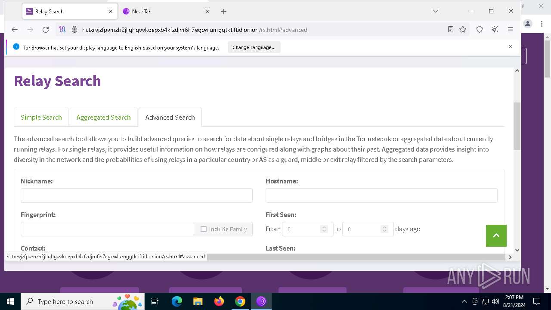This screenshot has height=310, width=551.
Task: Open the Windows Start menu
Action: click(10, 301)
